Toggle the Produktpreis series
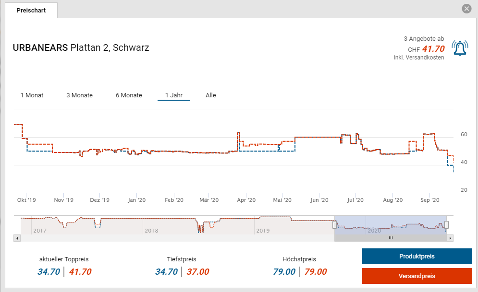 click(x=417, y=257)
